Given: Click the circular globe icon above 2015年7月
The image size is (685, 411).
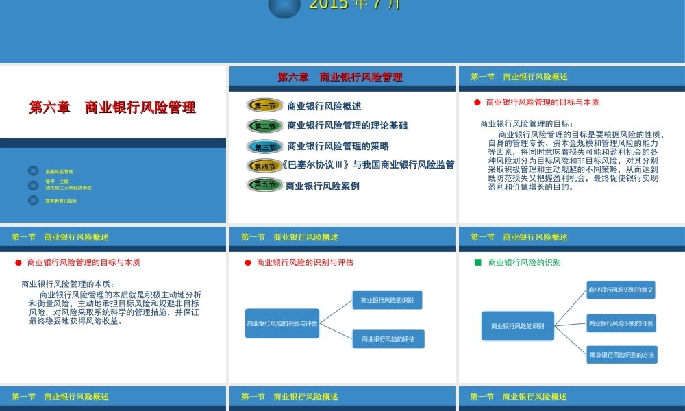Looking at the screenshot, I should [x=284, y=8].
